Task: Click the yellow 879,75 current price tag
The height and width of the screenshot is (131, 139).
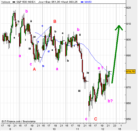Action: [x=131, y=71]
